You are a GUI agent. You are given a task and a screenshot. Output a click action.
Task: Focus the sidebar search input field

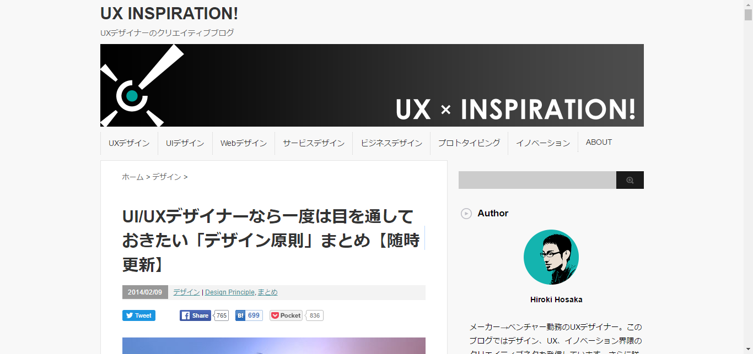click(537, 180)
